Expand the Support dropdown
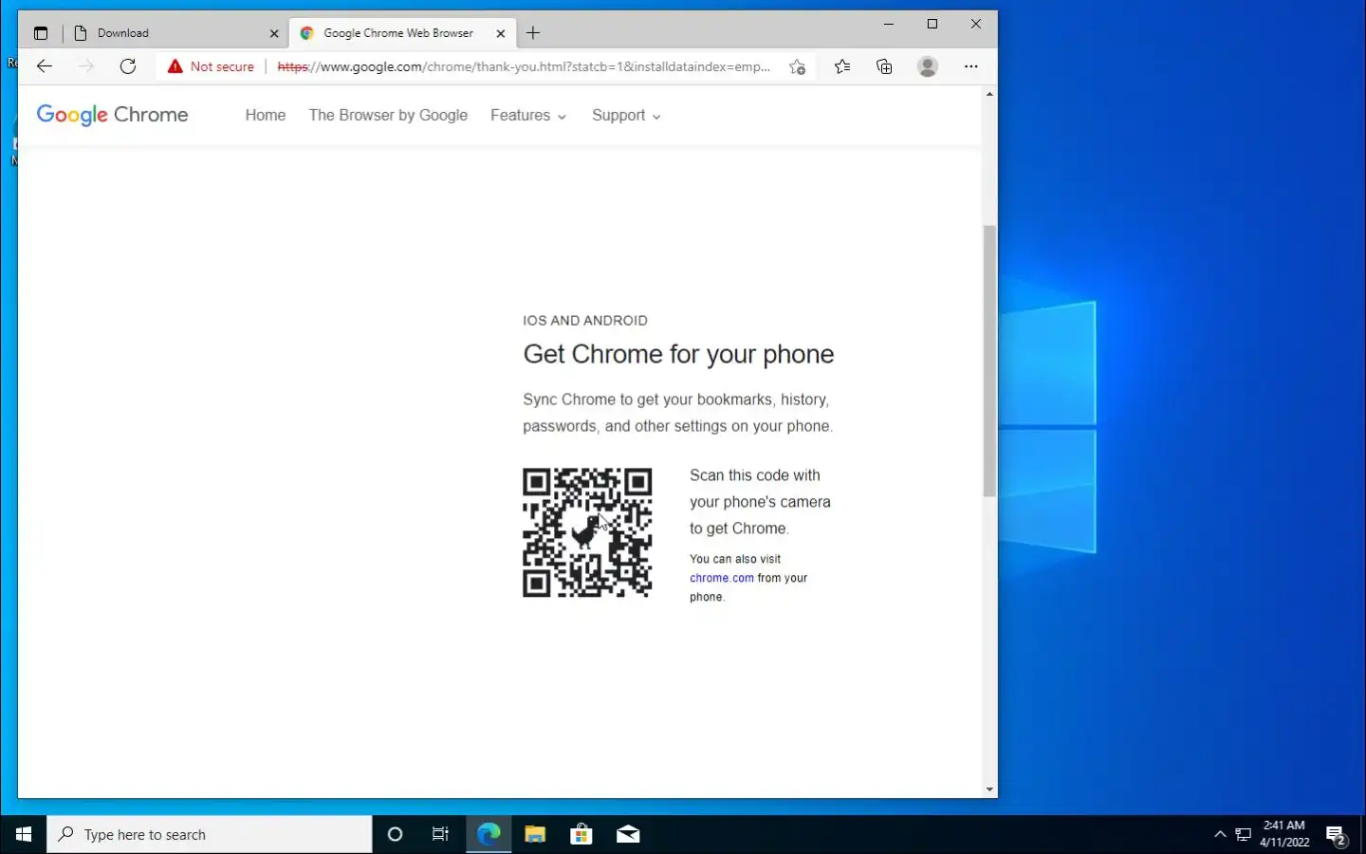 point(626,115)
